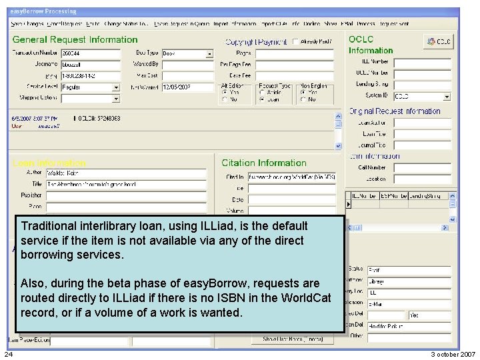Click the Username field

click(x=91, y=65)
